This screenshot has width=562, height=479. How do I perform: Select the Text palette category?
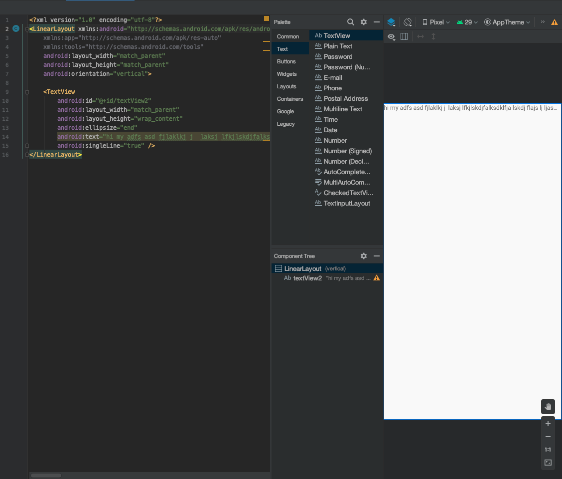click(x=290, y=49)
